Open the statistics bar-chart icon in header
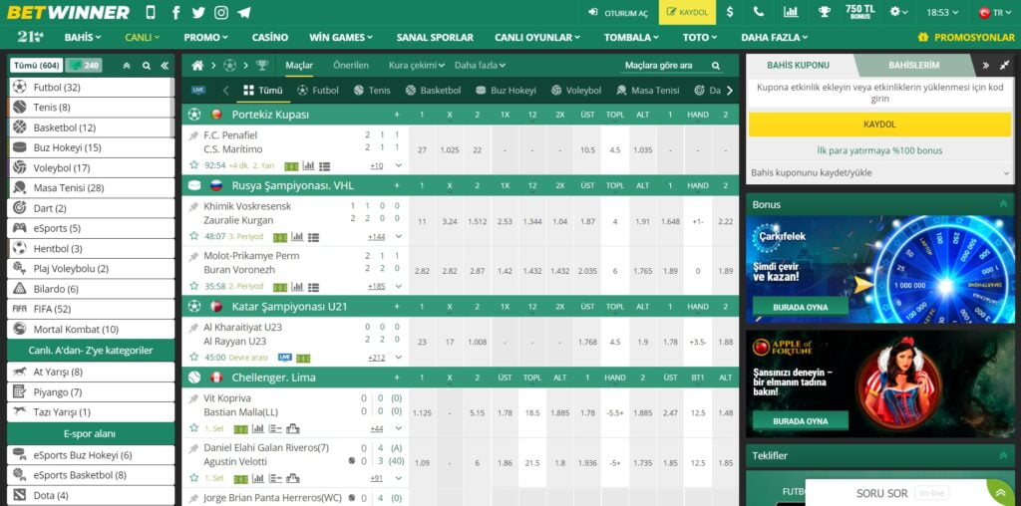 tap(791, 12)
